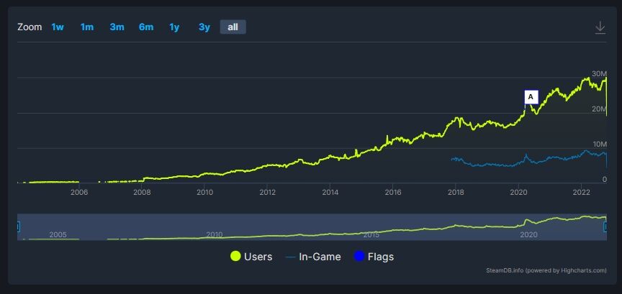Click the 2020 x-axis label
This screenshot has width=622, height=294.
pos(518,192)
